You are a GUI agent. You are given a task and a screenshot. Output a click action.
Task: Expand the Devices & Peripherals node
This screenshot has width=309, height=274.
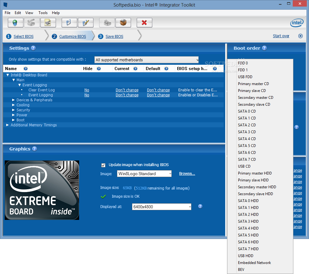(x=13, y=100)
